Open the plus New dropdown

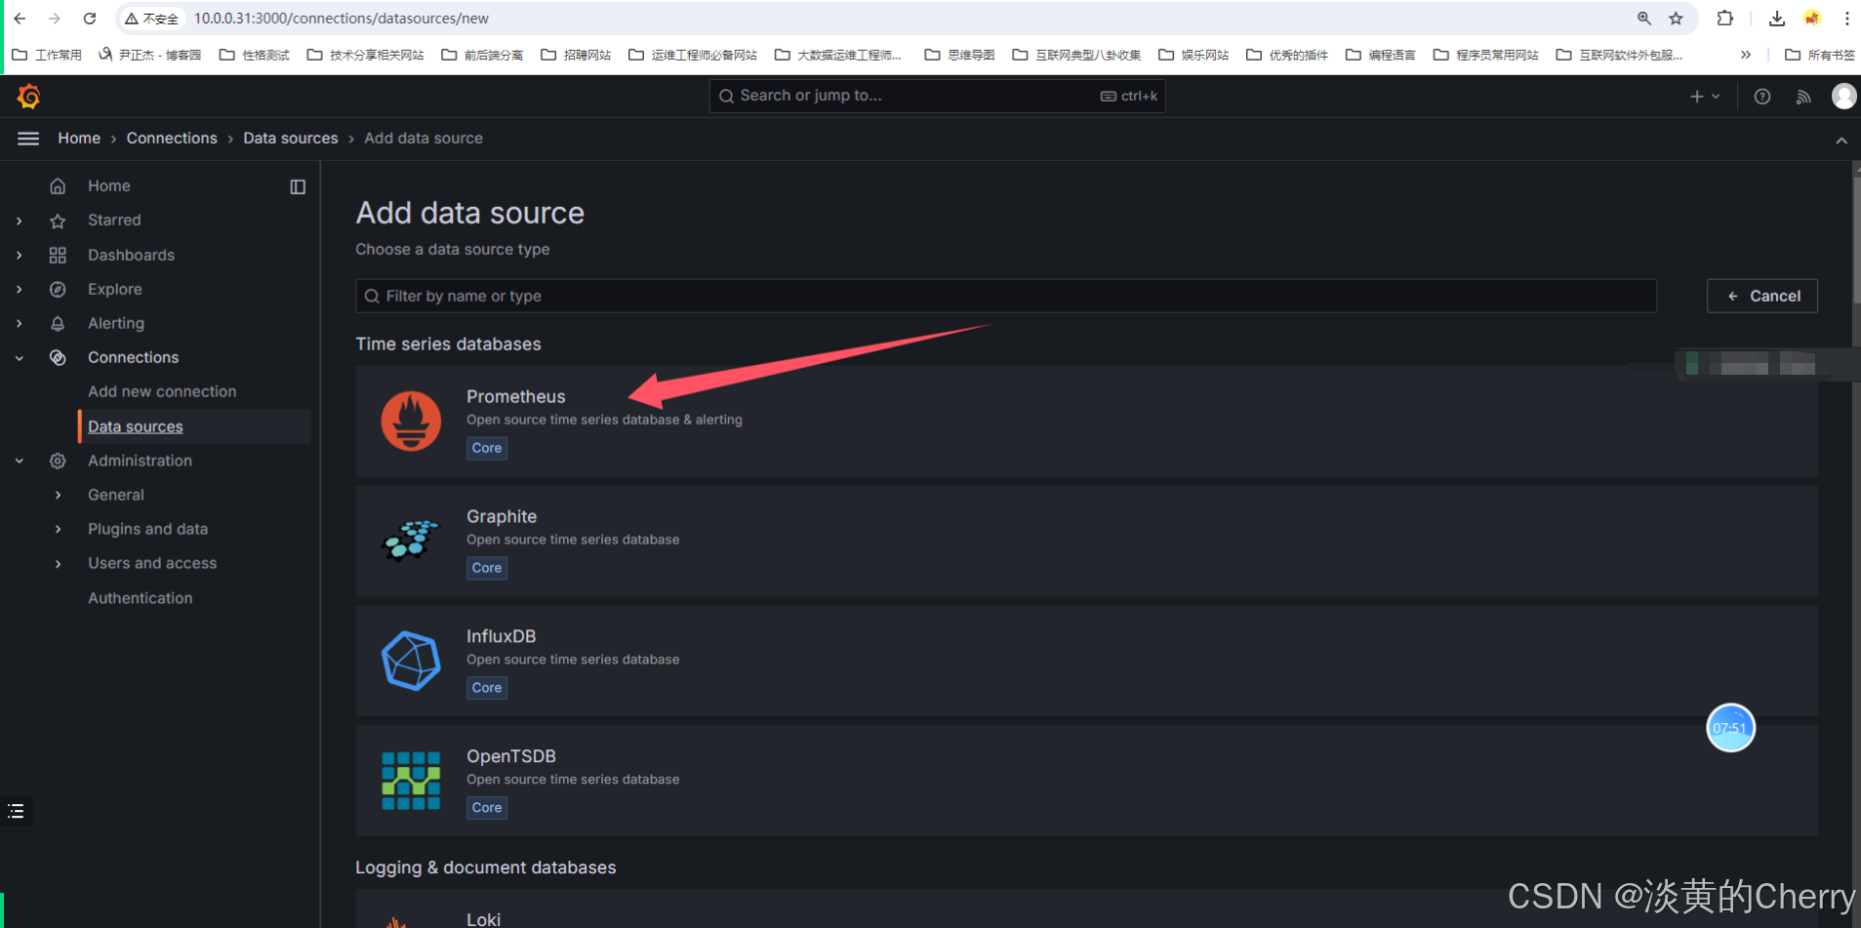(1704, 96)
